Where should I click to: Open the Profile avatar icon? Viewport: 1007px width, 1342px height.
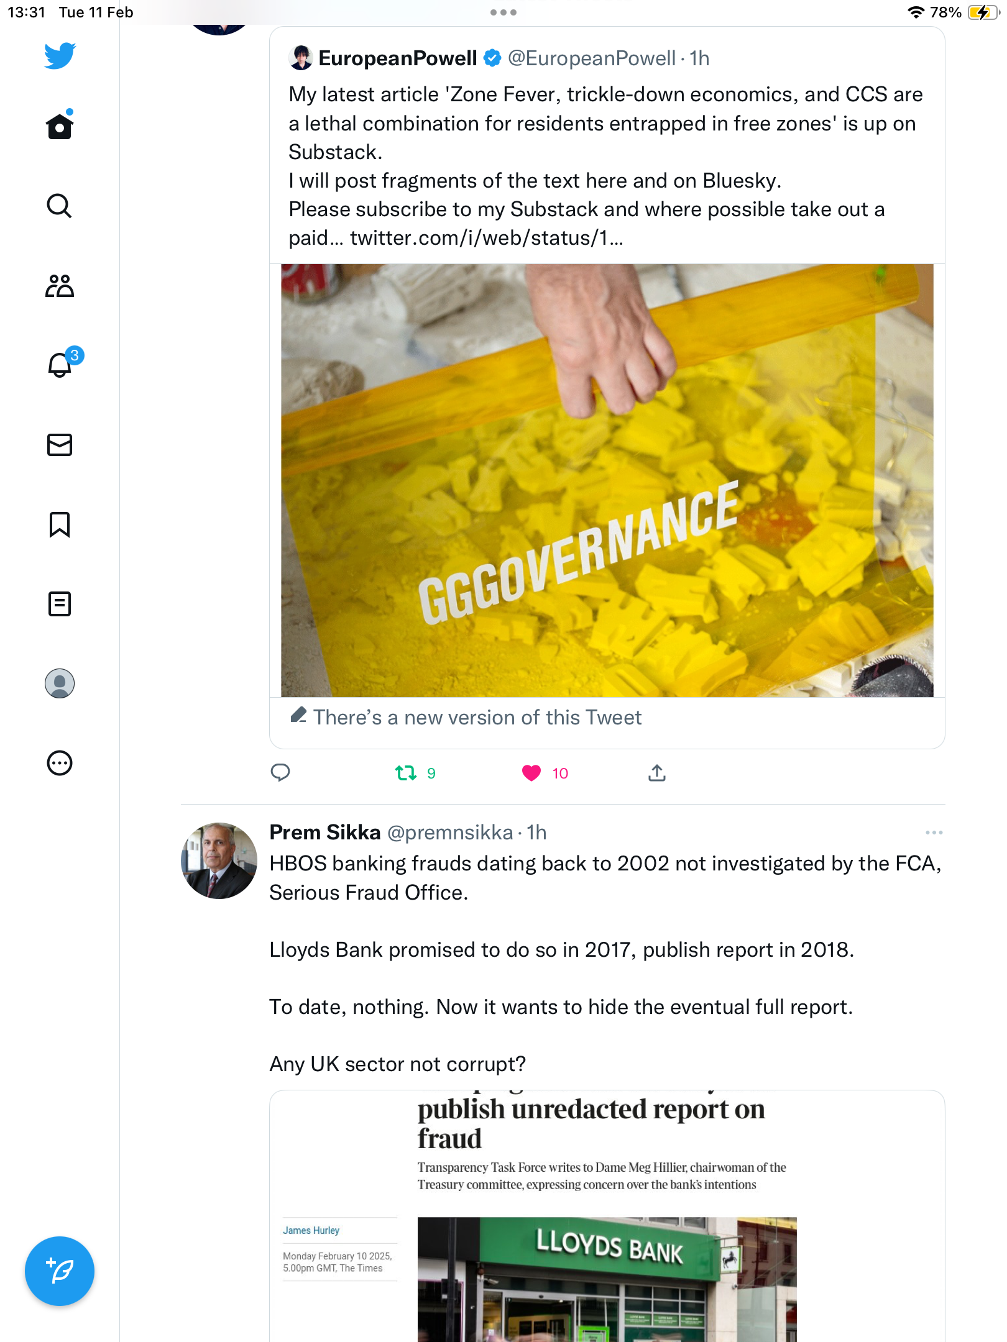tap(60, 683)
